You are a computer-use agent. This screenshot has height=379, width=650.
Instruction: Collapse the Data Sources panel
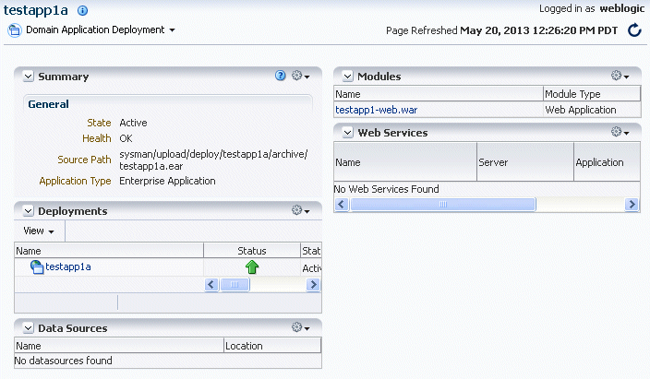point(29,328)
